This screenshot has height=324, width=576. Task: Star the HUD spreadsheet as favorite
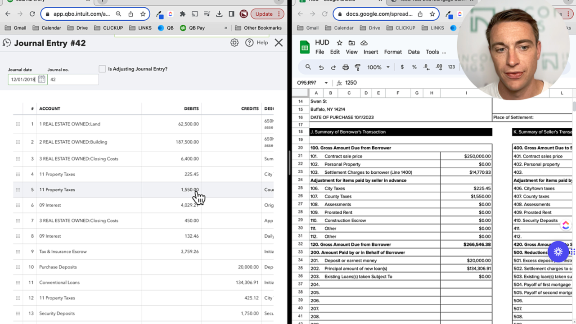tap(339, 42)
